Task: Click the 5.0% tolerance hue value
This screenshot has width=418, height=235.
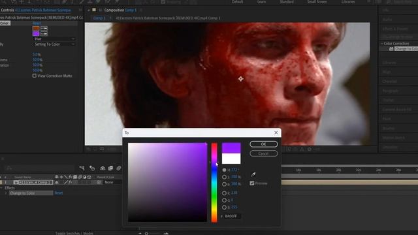Action: pos(37,54)
